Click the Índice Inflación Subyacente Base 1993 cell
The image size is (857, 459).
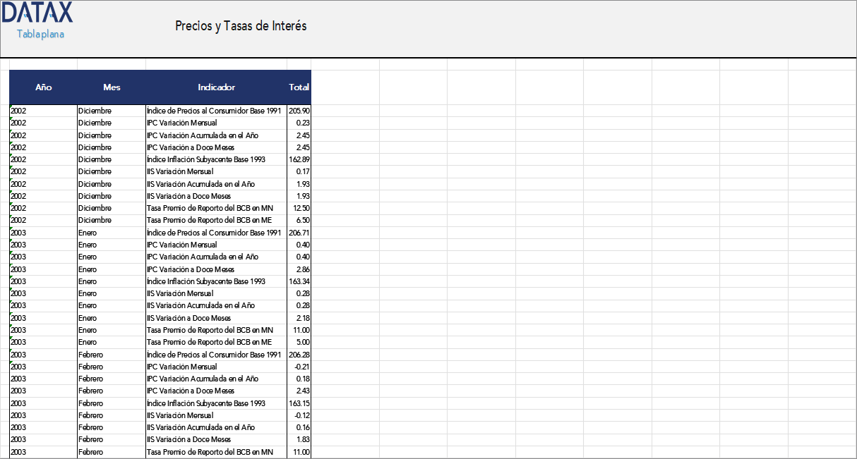coord(205,159)
